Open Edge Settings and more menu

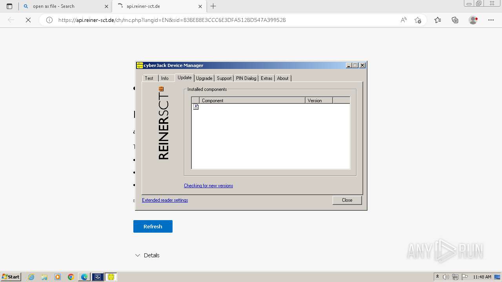click(491, 20)
